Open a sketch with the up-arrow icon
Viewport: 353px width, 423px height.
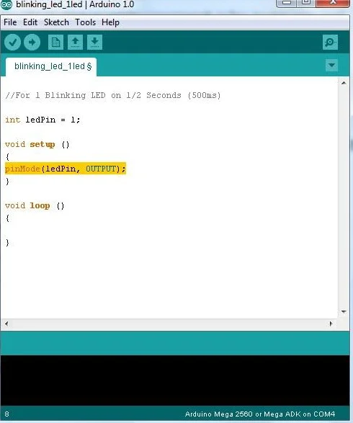pyautogui.click(x=75, y=42)
